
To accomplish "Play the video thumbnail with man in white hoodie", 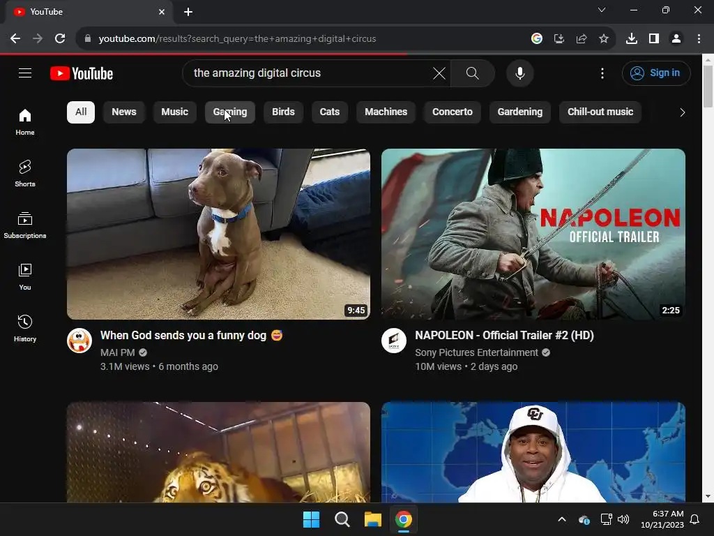I will click(533, 452).
